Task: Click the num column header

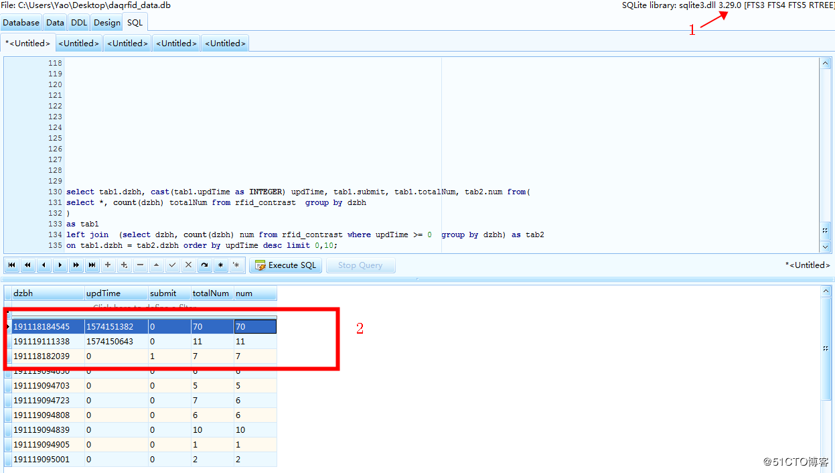Action: [255, 293]
